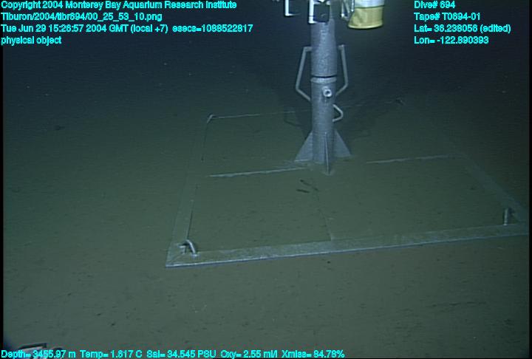The width and height of the screenshot is (532, 359).
Task: Click the Temp= 1.617 C readout
Action: [111, 355]
